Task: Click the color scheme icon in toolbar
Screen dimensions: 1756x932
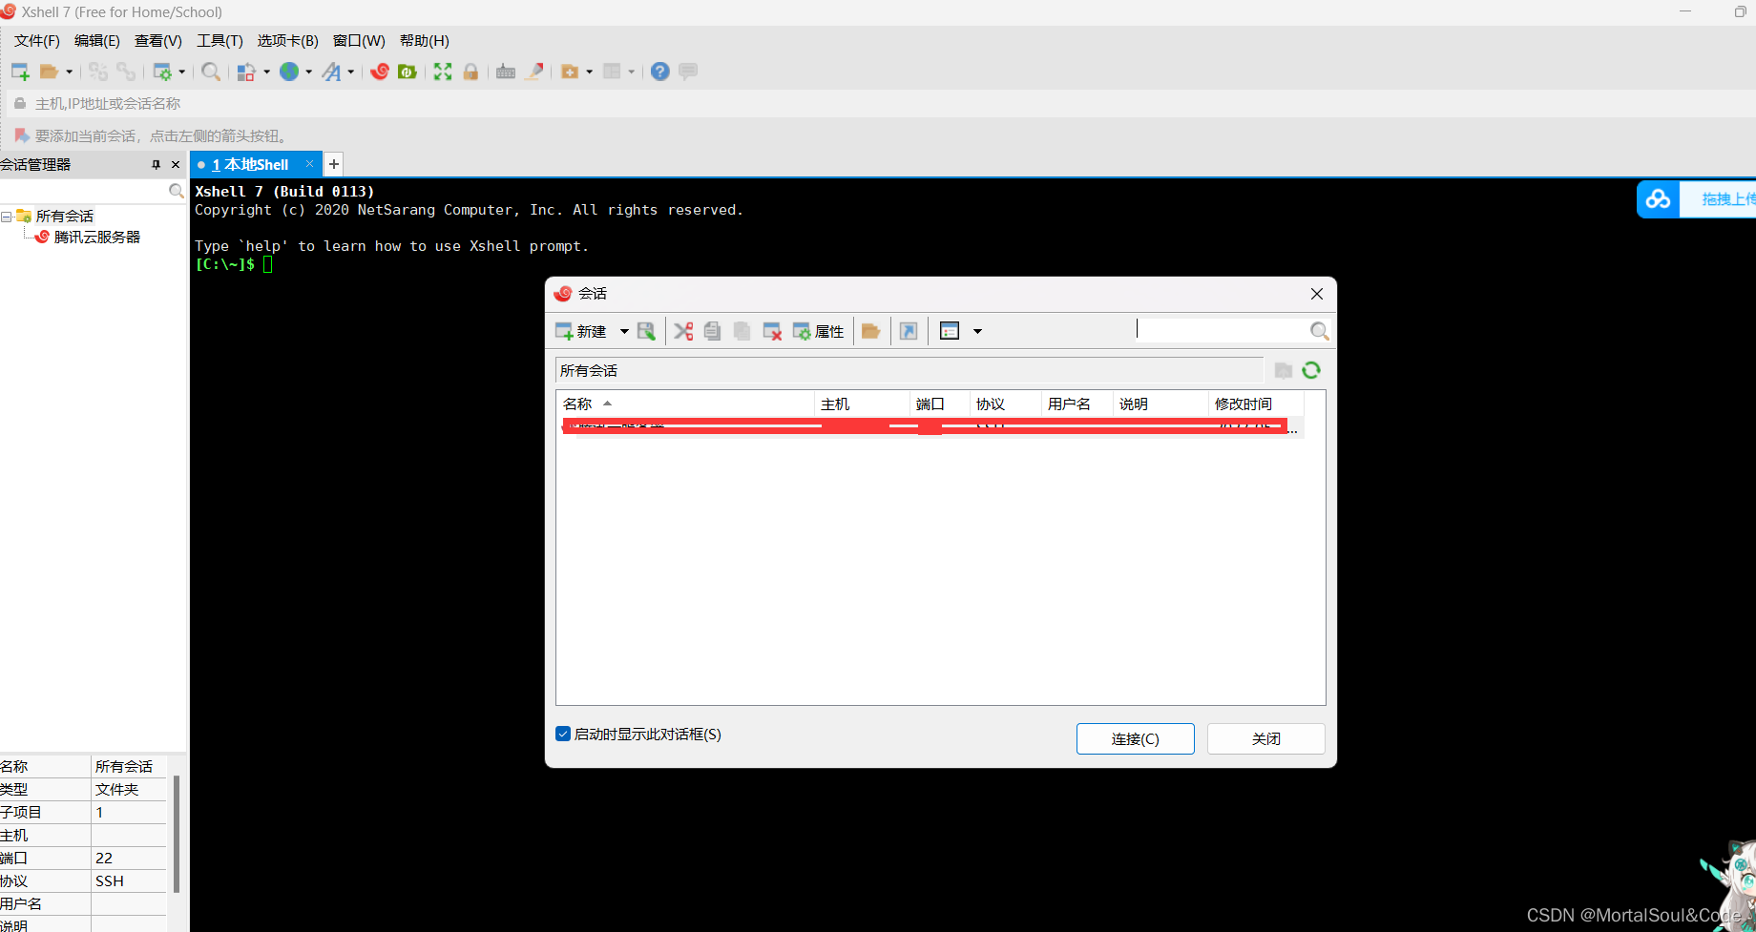Action: click(246, 72)
